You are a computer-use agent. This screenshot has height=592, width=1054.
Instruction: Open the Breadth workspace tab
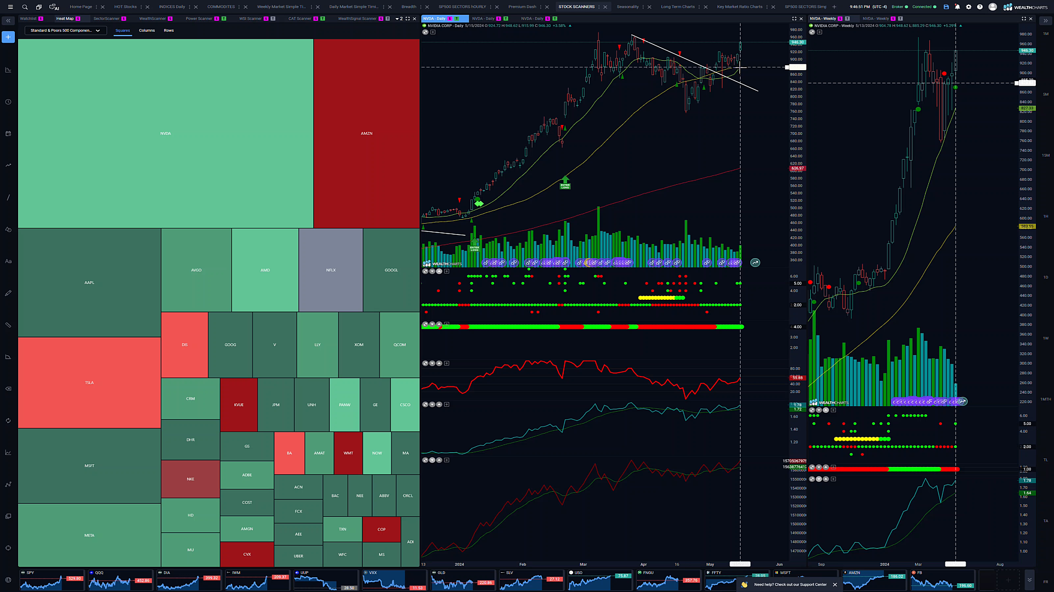(408, 7)
